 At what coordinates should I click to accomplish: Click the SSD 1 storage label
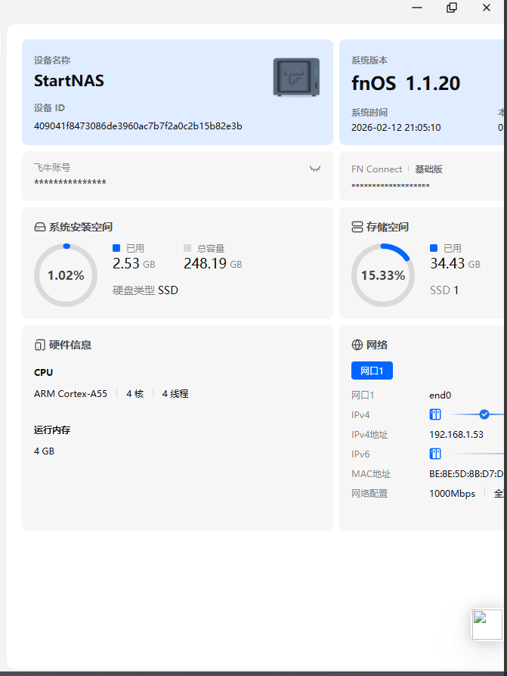point(444,290)
